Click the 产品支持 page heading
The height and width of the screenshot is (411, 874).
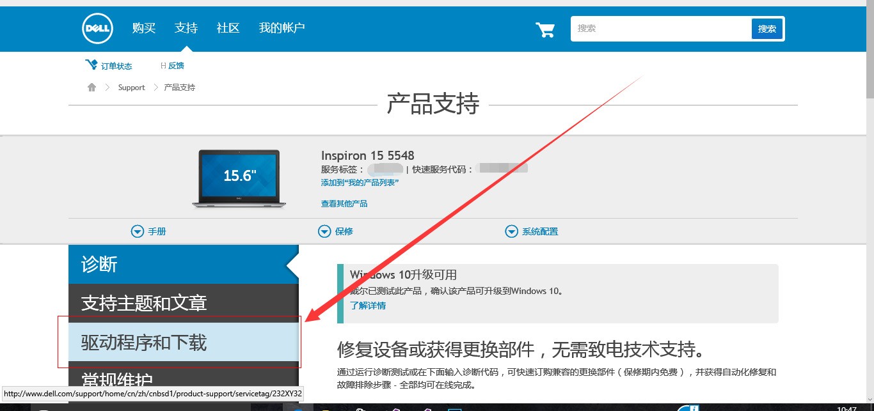tap(433, 104)
